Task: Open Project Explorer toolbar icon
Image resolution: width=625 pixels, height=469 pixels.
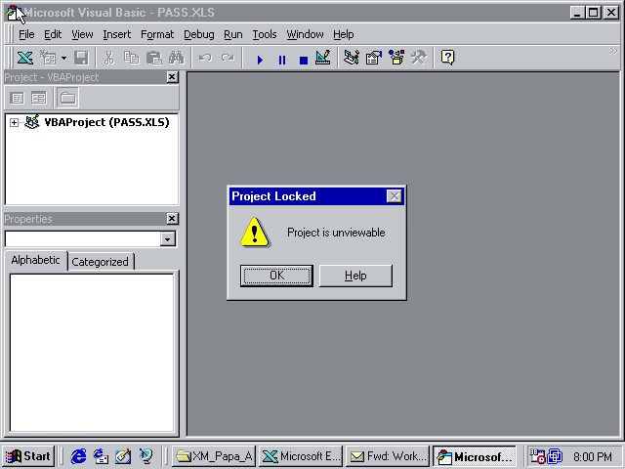Action: point(352,58)
